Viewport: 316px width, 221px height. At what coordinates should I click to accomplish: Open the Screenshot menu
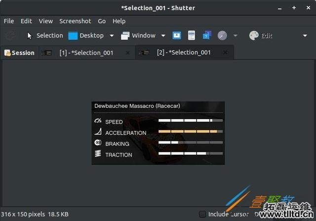coord(75,21)
